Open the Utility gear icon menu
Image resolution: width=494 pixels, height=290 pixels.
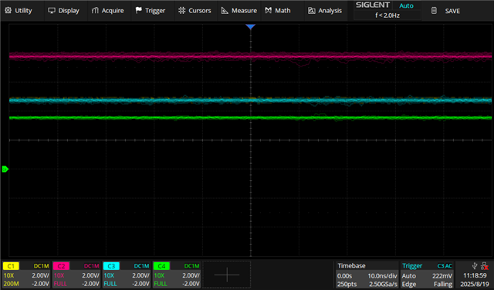8,10
